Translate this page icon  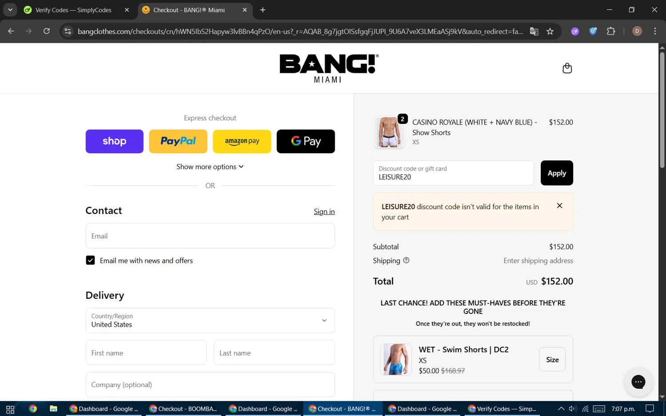[534, 31]
